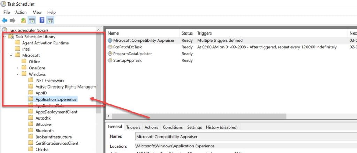
Task: Select the CertificateServicesClient tree folder
Action: [x=57, y=143]
